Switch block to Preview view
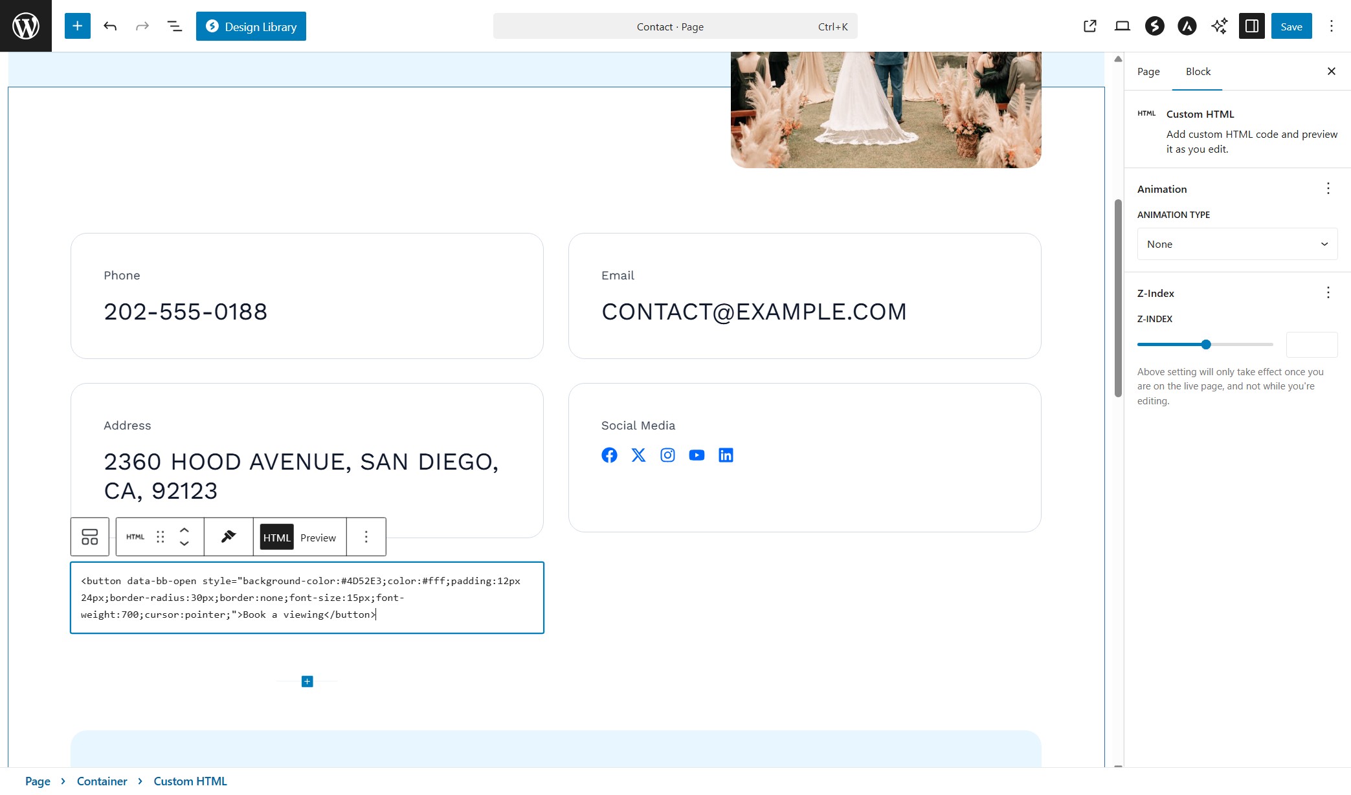Image resolution: width=1351 pixels, height=795 pixels. 318,537
